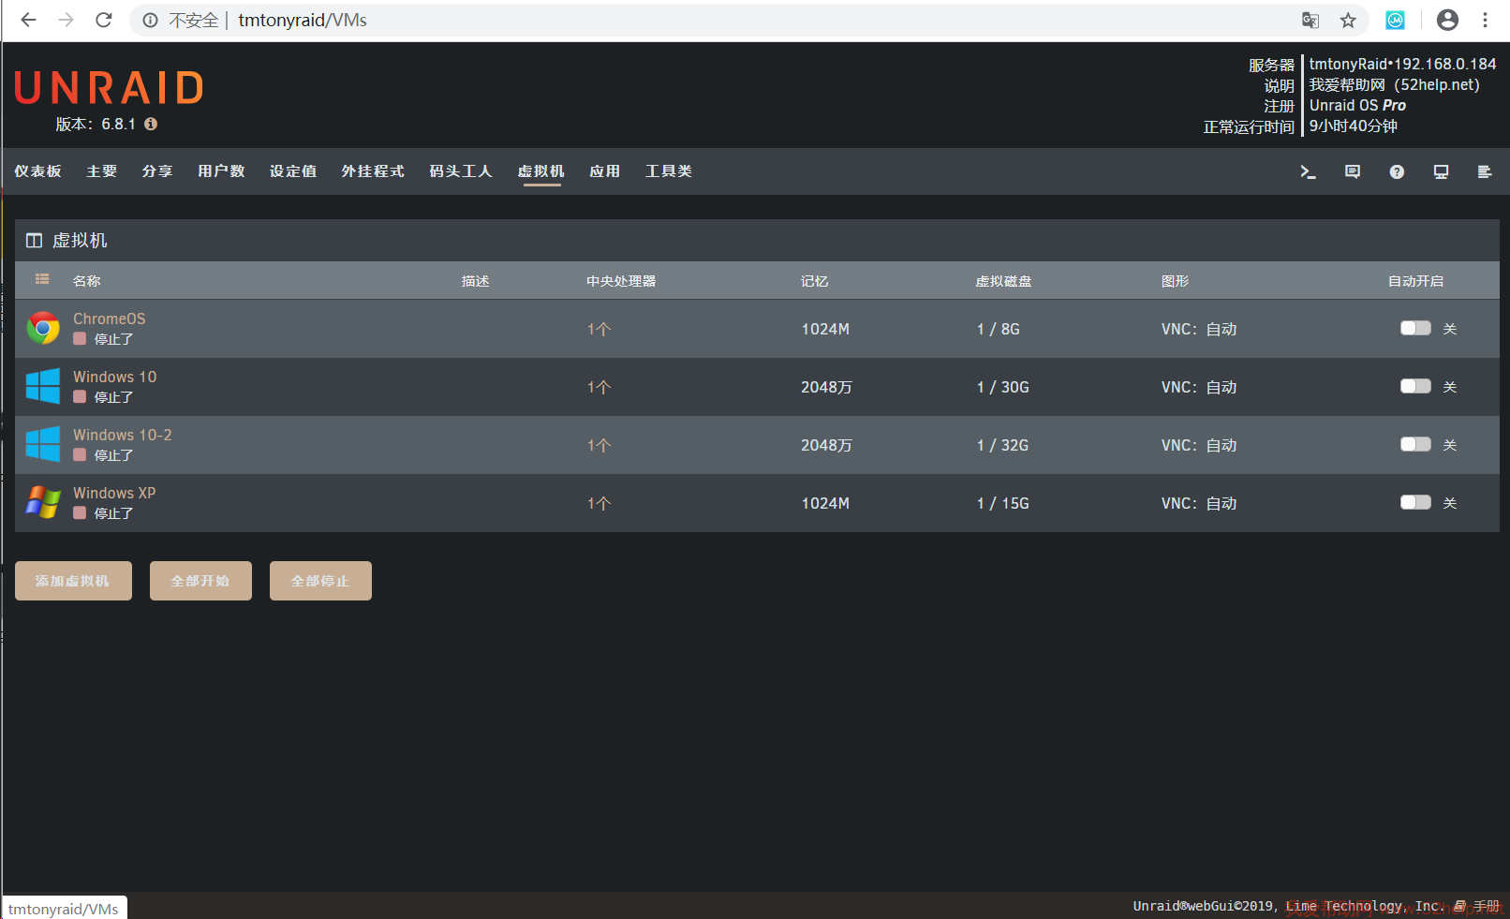Click the ChromeOS VM icon
This screenshot has height=919, width=1510.
click(43, 329)
